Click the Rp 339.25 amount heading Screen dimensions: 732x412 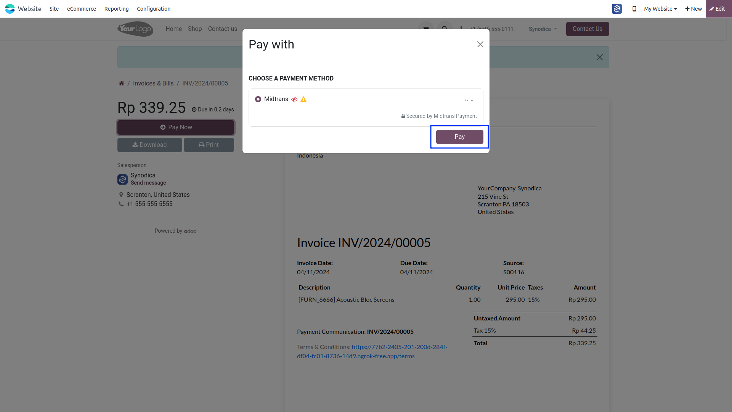point(151,108)
